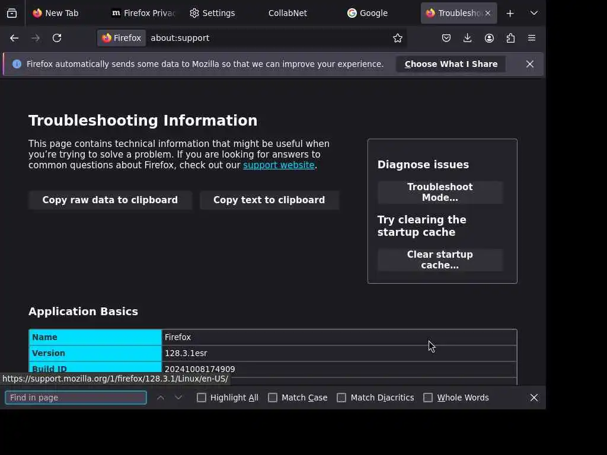Click Choose What I Share button
607x455 pixels.
coord(451,64)
